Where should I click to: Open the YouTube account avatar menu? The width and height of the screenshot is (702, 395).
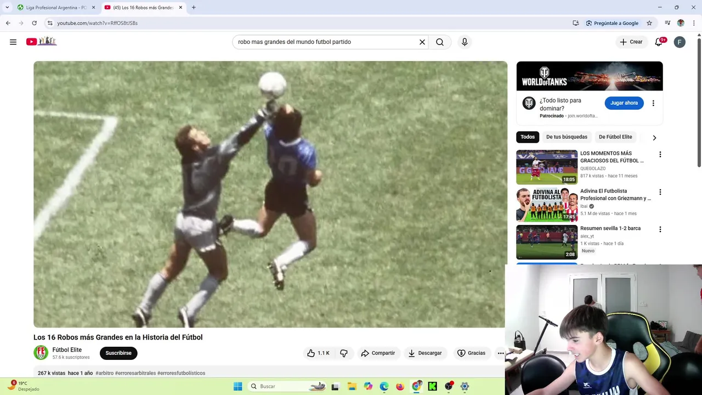[680, 42]
